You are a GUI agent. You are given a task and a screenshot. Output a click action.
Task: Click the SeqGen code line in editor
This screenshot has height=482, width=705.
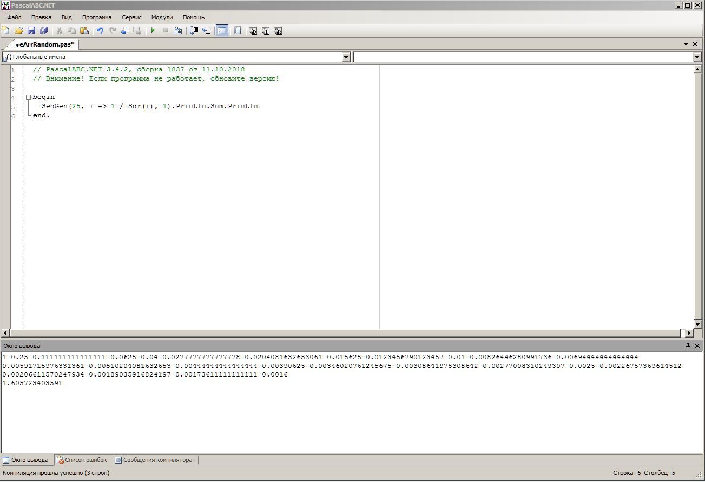[150, 107]
